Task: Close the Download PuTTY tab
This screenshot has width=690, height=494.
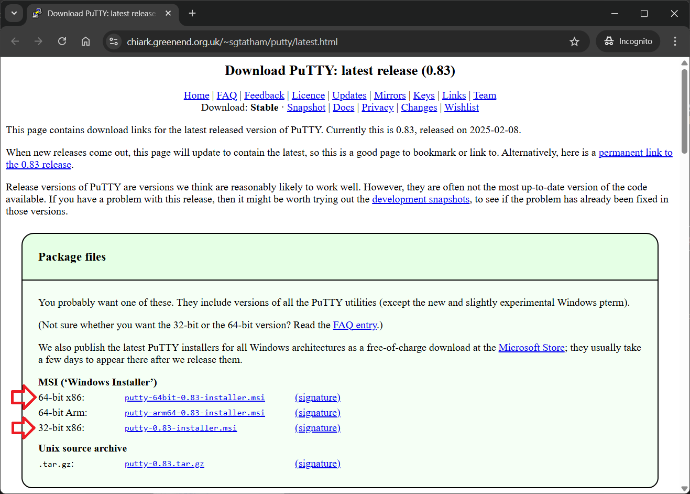Action: [168, 13]
